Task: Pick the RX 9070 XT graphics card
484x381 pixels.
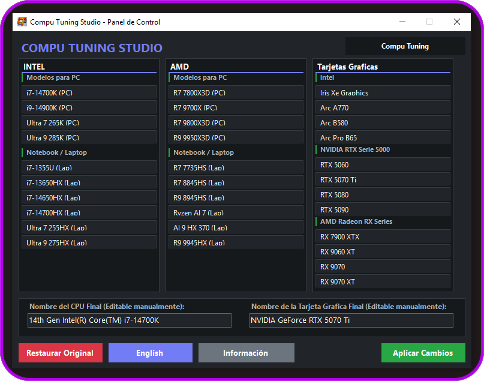Action: pyautogui.click(x=383, y=281)
